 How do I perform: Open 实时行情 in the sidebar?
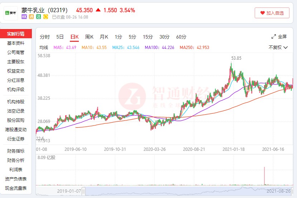point(16,34)
